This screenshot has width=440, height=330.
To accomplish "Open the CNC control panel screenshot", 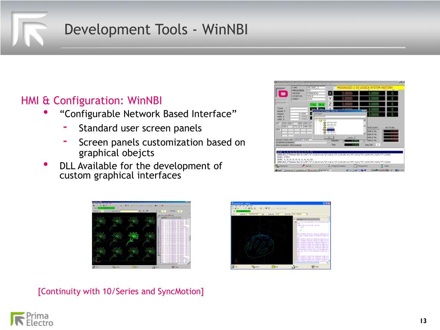I will [339, 126].
